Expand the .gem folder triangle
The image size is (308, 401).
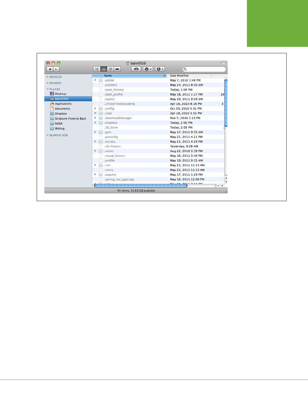pyautogui.click(x=95, y=132)
